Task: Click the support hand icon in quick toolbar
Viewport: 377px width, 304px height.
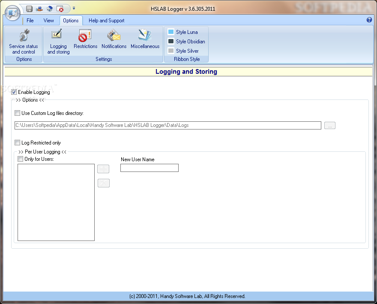Action: [x=39, y=9]
